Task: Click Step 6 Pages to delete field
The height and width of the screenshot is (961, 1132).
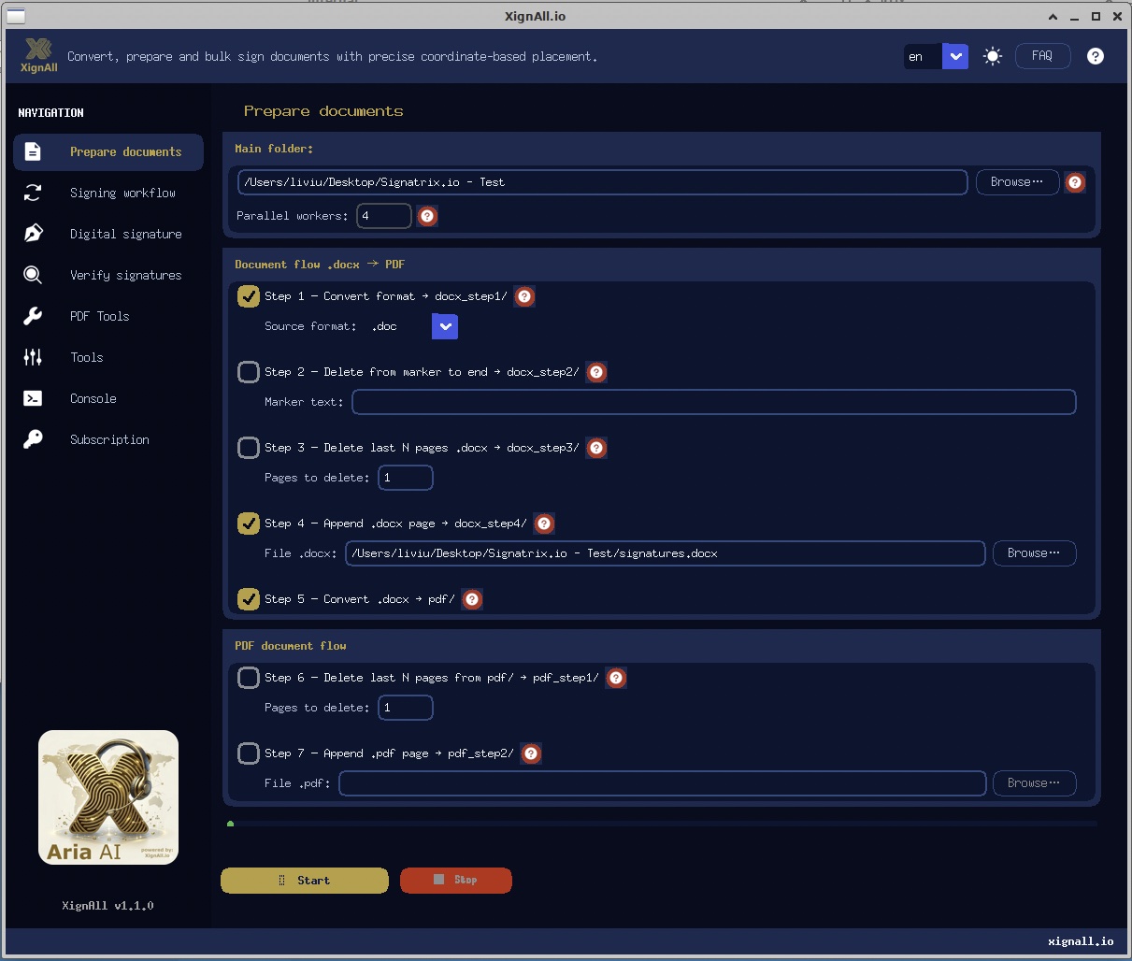Action: (406, 708)
